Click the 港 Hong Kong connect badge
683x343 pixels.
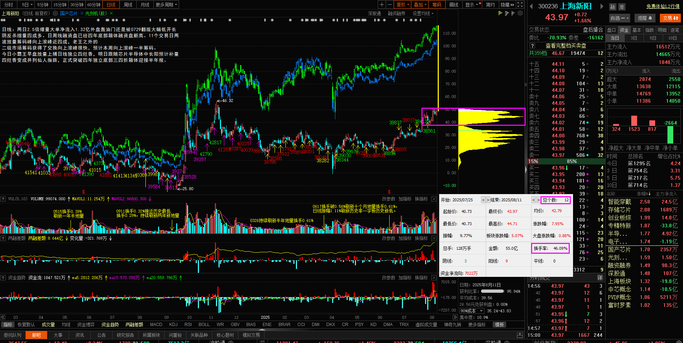[622, 7]
